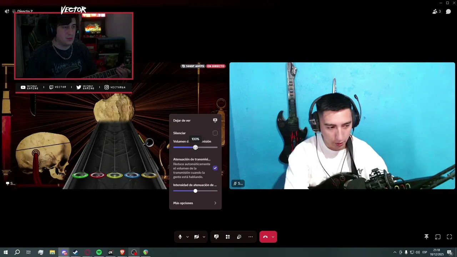Click the username tag on stream tile
The width and height of the screenshot is (457, 257).
10,183
